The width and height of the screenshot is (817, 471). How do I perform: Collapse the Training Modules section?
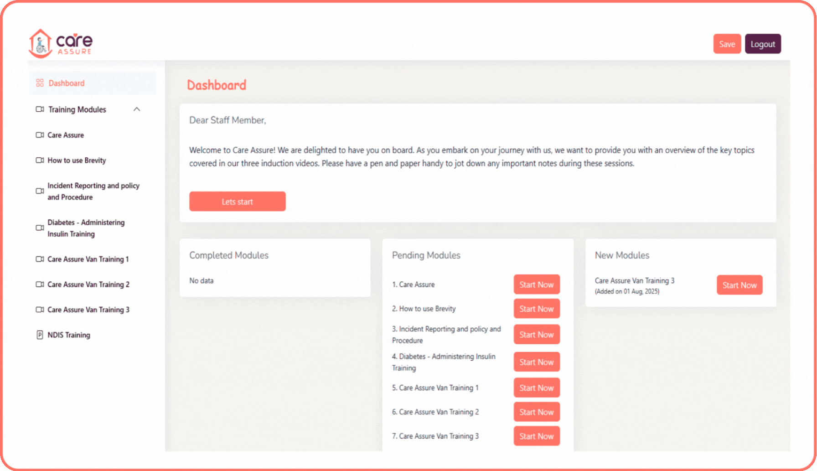pyautogui.click(x=136, y=109)
